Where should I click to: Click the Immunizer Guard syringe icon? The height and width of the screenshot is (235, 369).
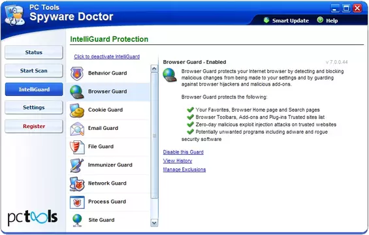click(77, 165)
